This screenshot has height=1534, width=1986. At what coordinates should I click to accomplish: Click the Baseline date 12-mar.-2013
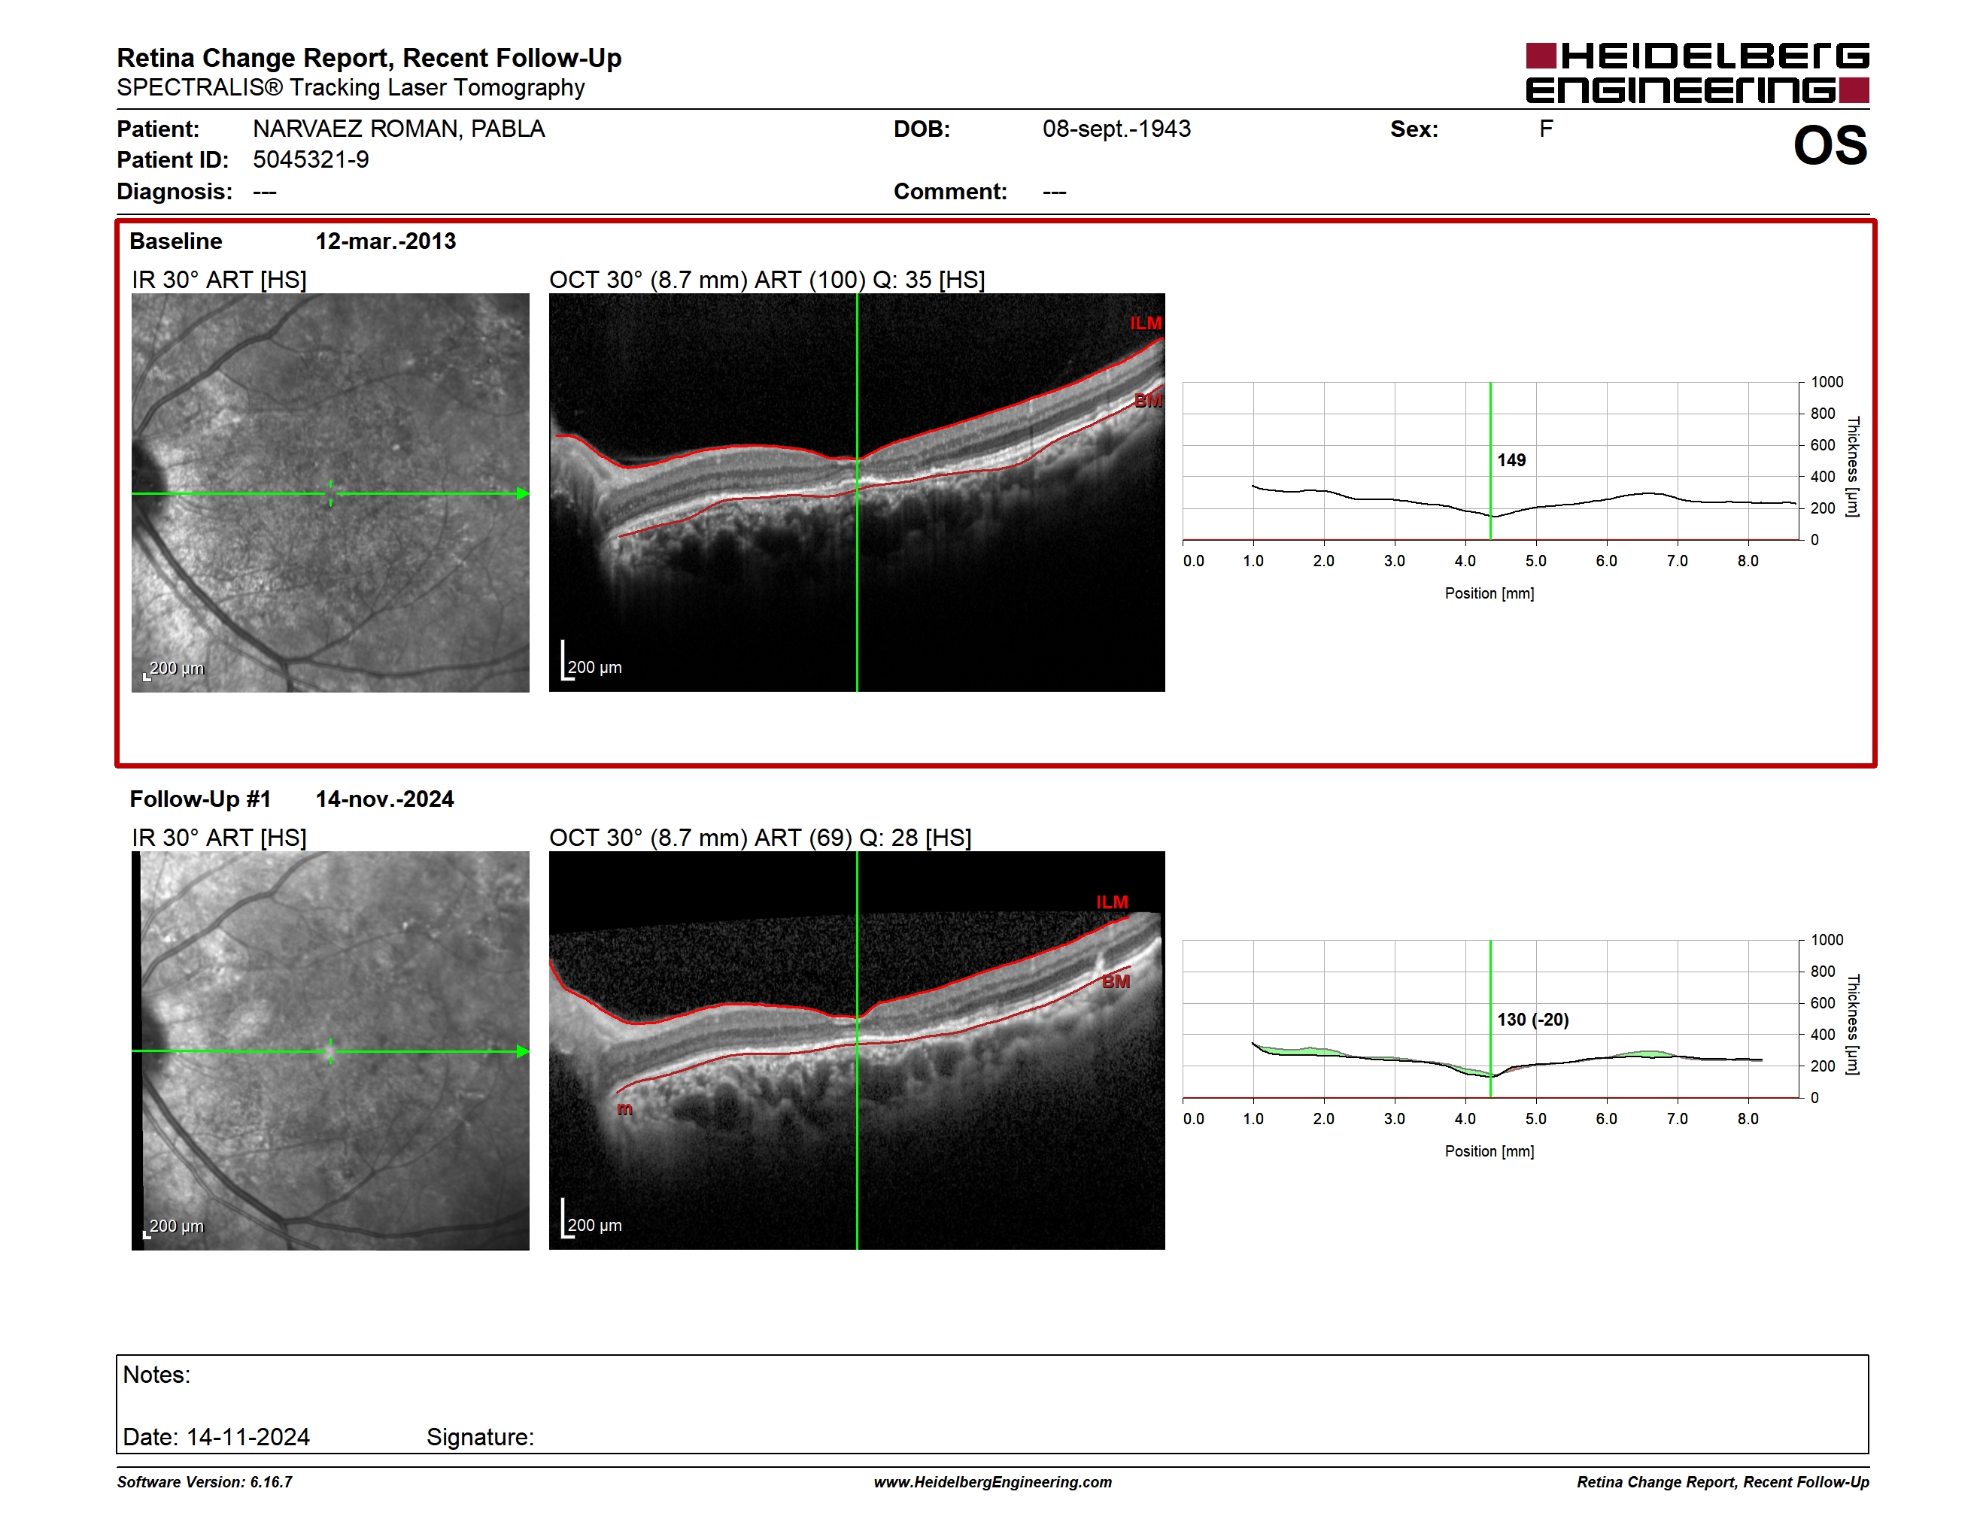[386, 241]
